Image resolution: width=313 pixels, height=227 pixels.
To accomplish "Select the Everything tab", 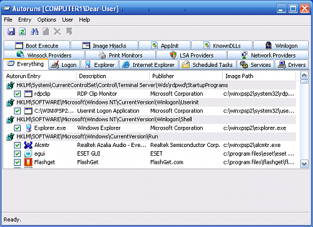I will [26, 64].
